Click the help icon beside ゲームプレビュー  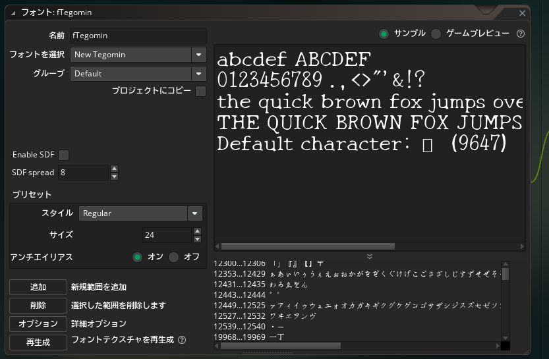click(520, 34)
